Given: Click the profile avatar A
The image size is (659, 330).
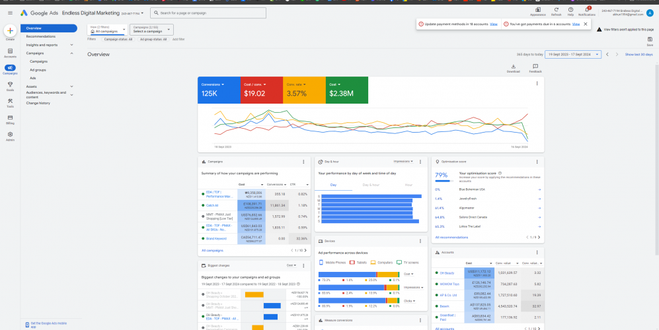Looking at the screenshot, I should tap(650, 13).
